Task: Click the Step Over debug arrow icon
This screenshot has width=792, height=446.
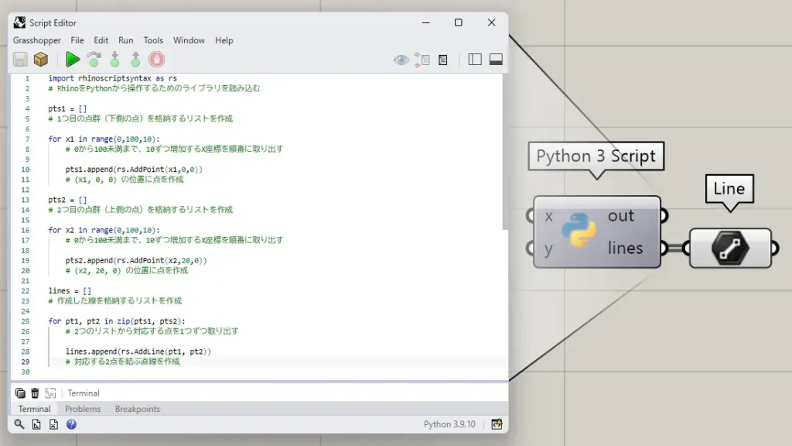Action: point(94,60)
